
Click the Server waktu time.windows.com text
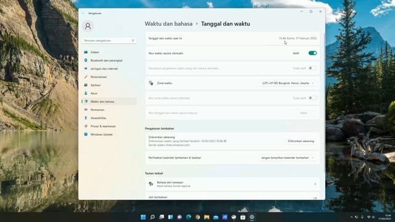169,146
